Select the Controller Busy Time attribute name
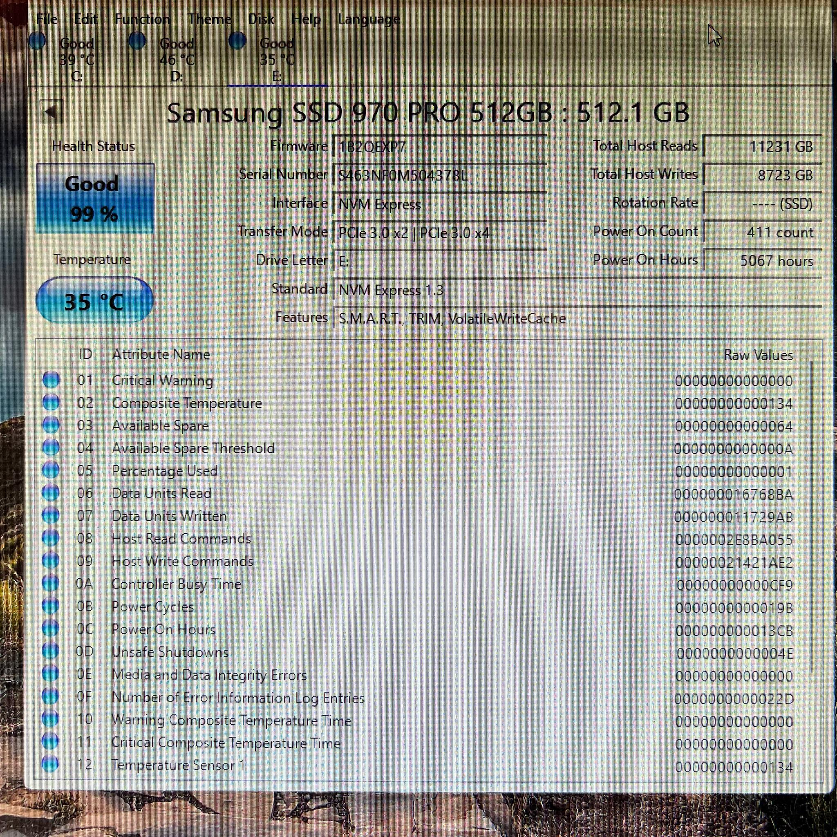Image resolution: width=837 pixels, height=837 pixels. (176, 584)
